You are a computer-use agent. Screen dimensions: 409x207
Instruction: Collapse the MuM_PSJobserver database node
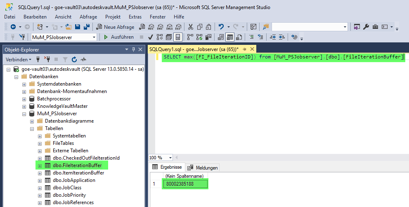pos(24,114)
